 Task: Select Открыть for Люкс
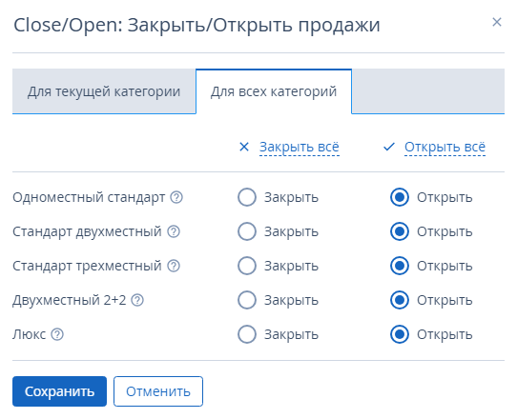pos(400,334)
